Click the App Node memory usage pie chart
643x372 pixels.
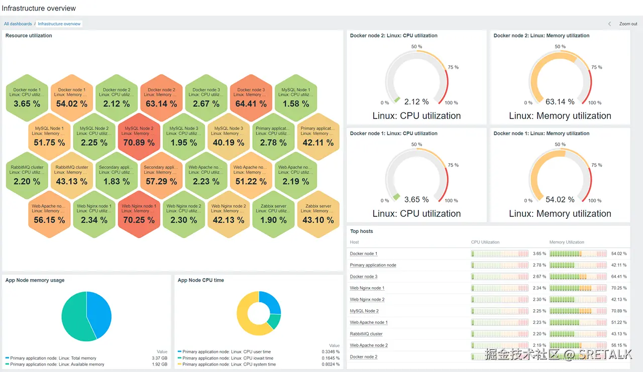click(x=86, y=316)
